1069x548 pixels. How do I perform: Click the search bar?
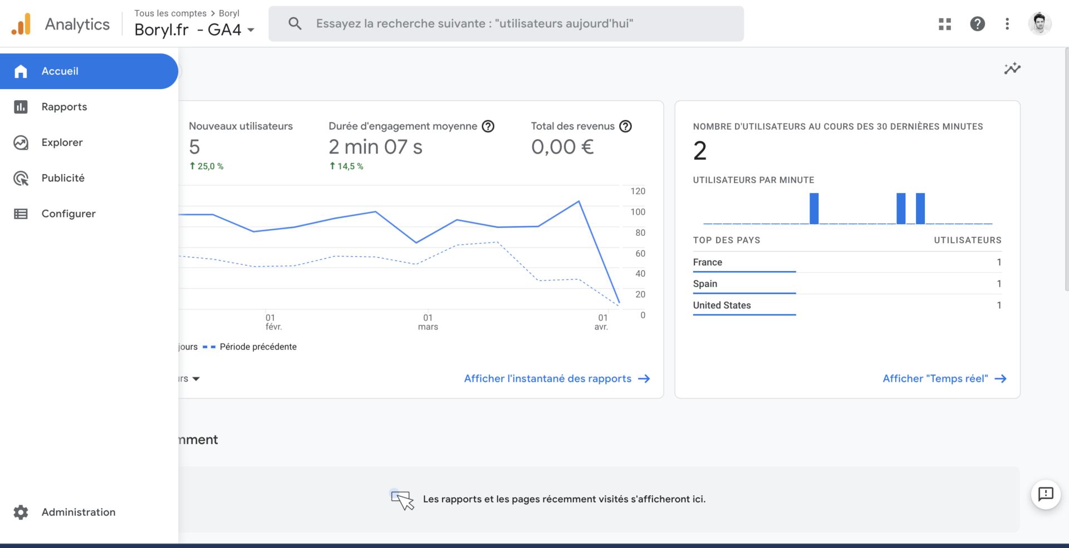(x=506, y=23)
